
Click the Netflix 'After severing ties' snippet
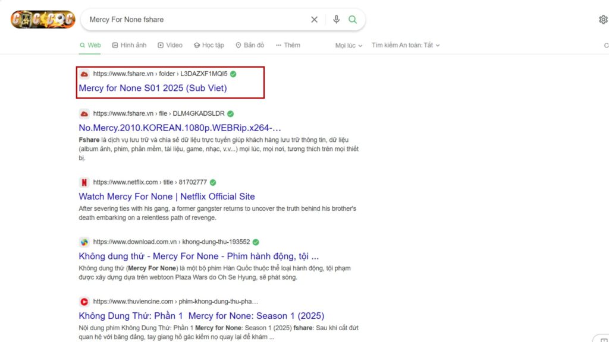(x=218, y=213)
